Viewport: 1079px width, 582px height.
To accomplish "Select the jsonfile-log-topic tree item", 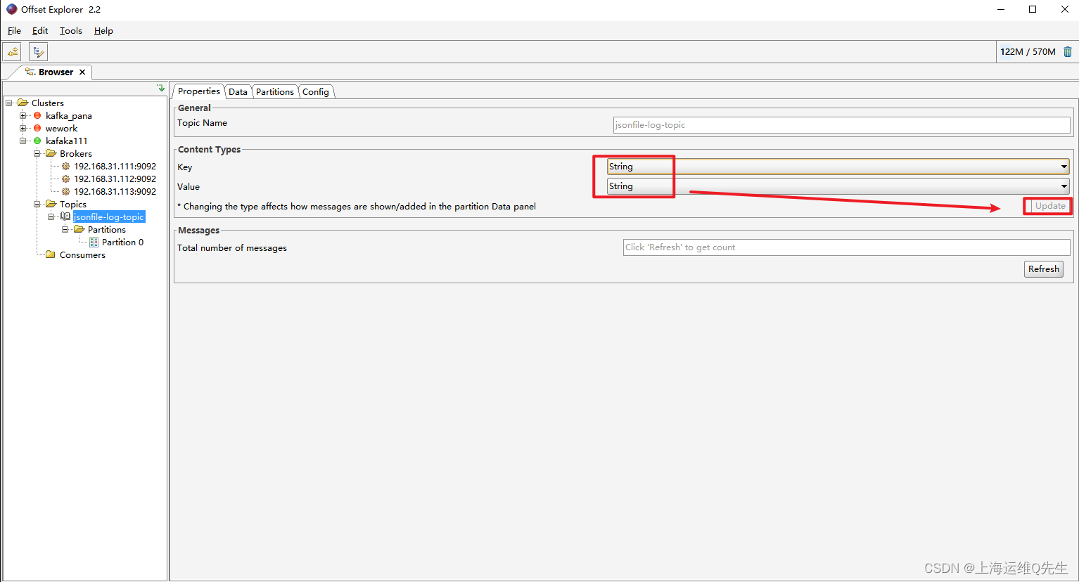I will [109, 216].
